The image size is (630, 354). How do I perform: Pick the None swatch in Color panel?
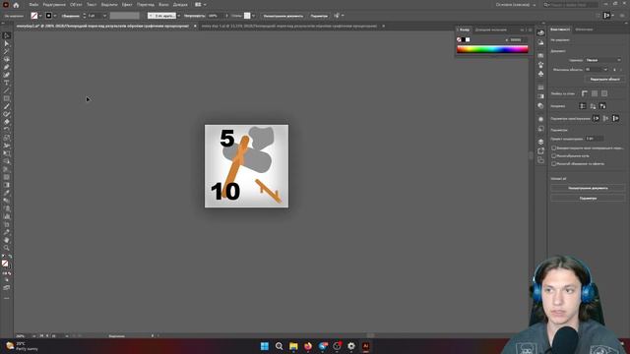pyautogui.click(x=459, y=39)
